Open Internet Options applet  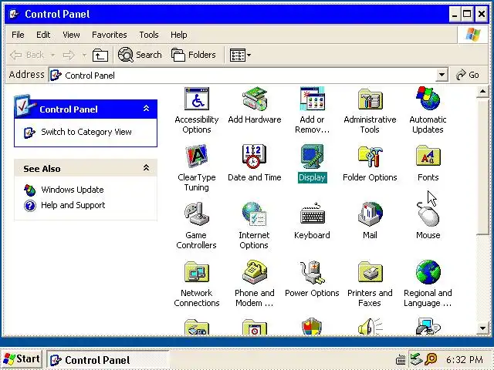coord(254,226)
